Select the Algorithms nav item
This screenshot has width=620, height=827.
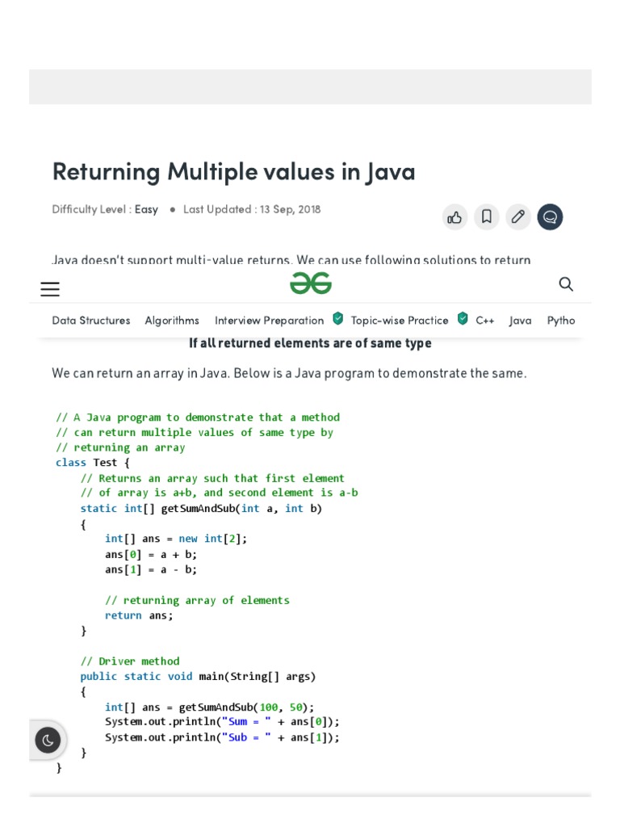pyautogui.click(x=172, y=321)
